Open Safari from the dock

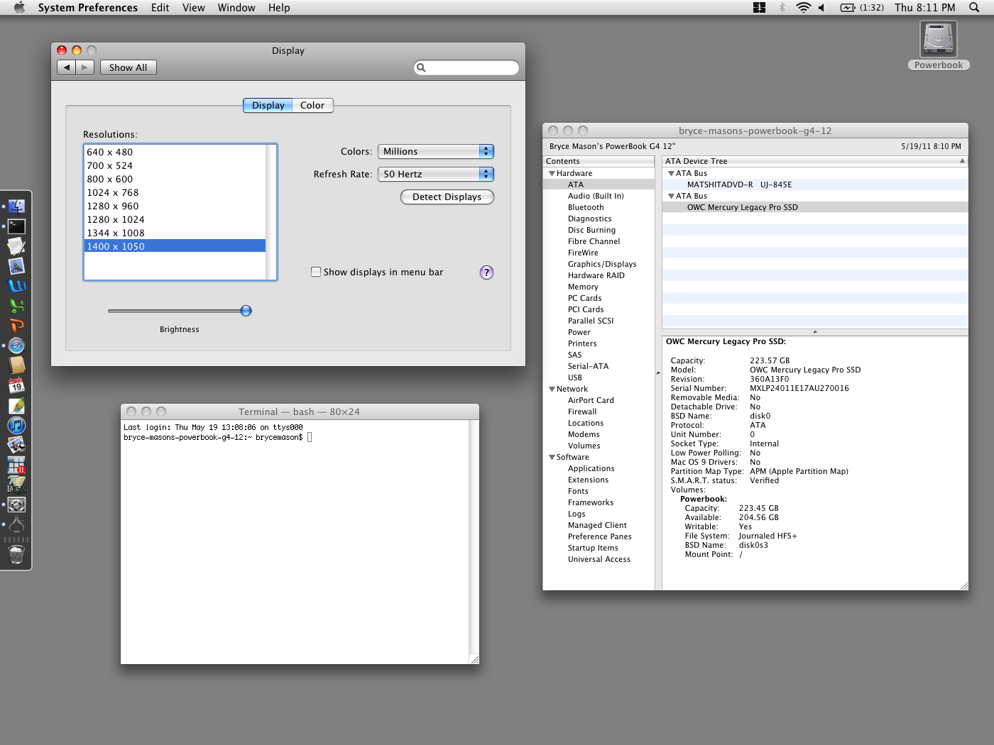(17, 346)
